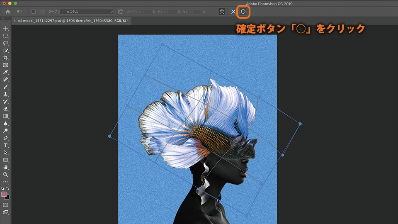Select the Gradient tool
Viewport: 398px width, 224px height.
5,116
